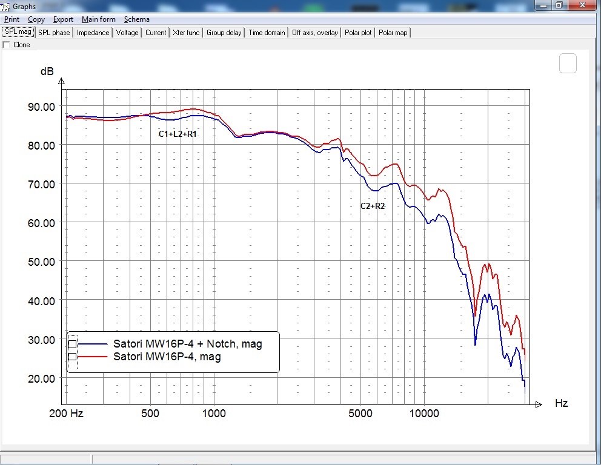The width and height of the screenshot is (601, 465).
Task: Click the 1000 frequency axis label
Action: [x=214, y=414]
